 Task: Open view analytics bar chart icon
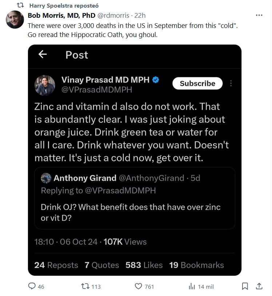pyautogui.click(x=192, y=287)
